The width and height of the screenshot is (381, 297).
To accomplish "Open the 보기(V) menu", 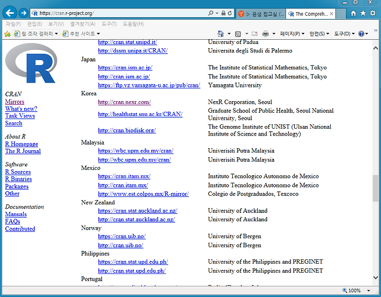I will pos(56,24).
